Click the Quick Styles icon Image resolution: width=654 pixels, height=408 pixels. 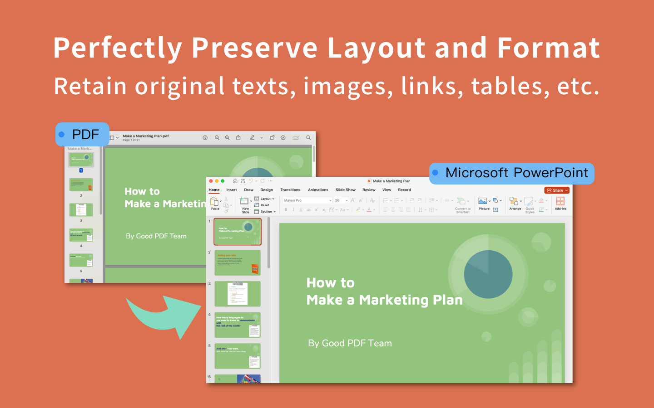pos(529,201)
